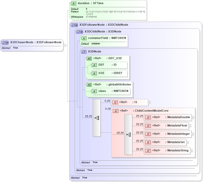Select the X3DNode title text
Image resolution: width=203 pixels, height=182 pixels.
coord(95,51)
